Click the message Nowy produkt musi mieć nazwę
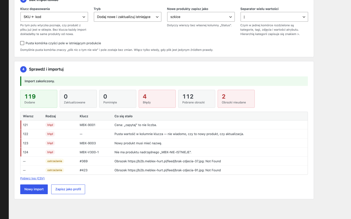Viewport: 351px width, 219px height. pos(138,143)
